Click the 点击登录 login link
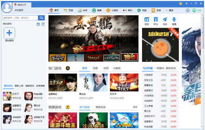 [19, 10]
